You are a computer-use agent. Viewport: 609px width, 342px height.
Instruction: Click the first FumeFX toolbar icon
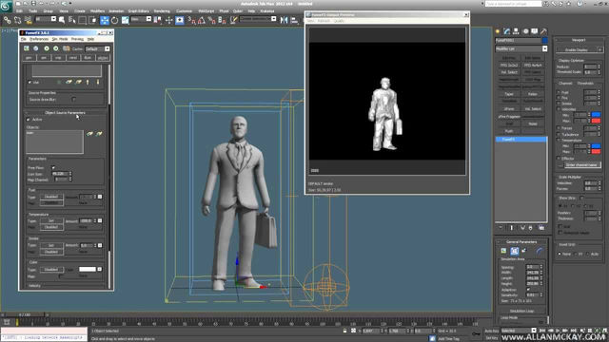[x=27, y=48]
